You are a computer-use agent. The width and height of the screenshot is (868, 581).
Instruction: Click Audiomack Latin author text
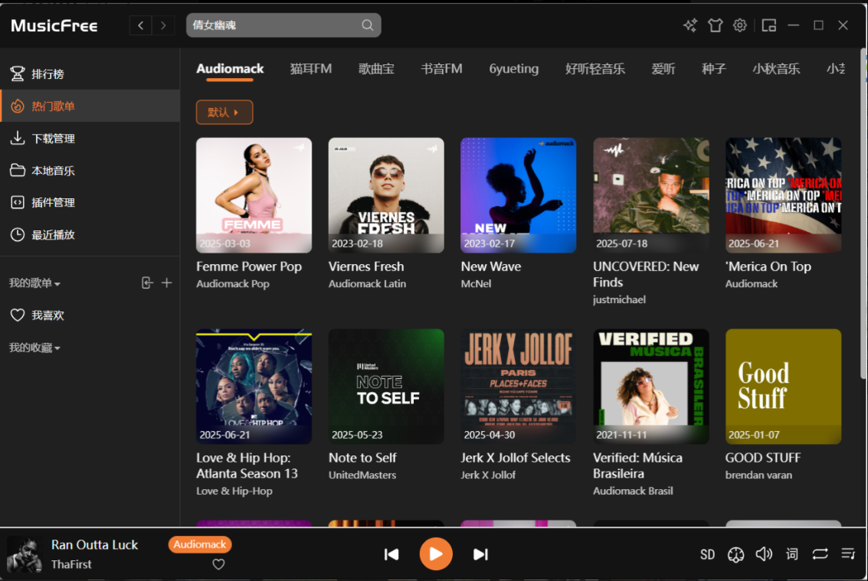(x=367, y=284)
